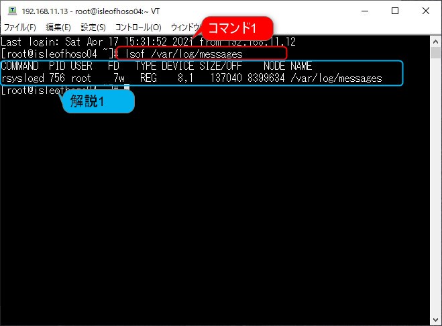The image size is (442, 326).
Task: Open the コントロール(O) menu
Action: 138,27
